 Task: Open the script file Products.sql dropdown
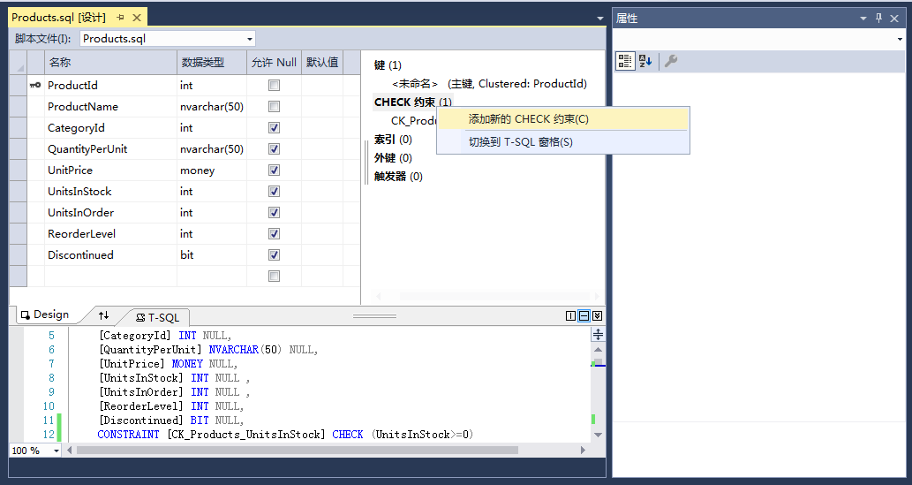click(x=250, y=39)
